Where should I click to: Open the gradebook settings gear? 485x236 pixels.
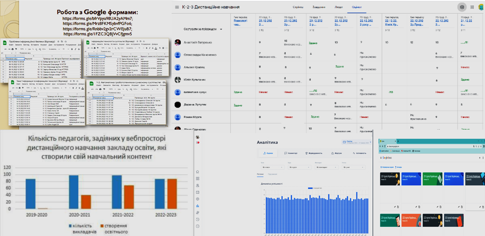(461, 7)
